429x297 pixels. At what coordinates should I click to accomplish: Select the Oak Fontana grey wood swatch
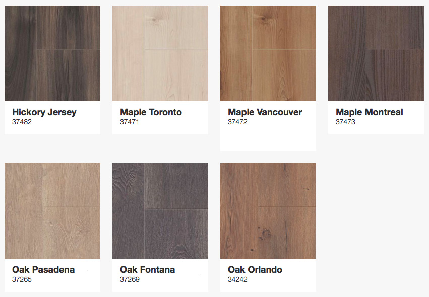click(x=160, y=211)
